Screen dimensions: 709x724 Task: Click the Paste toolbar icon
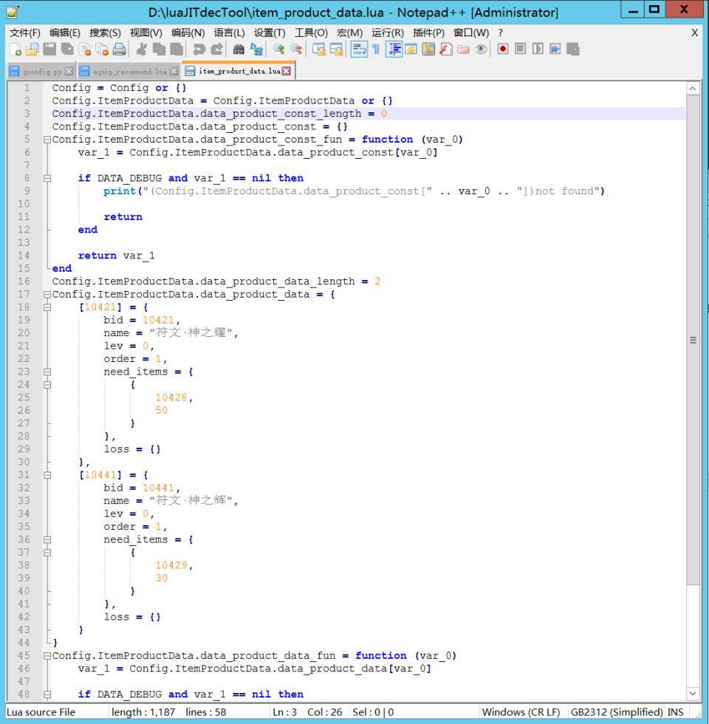pyautogui.click(x=177, y=49)
